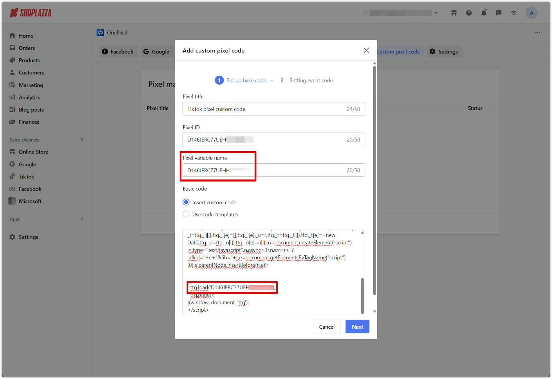Viewport: 552px width, 379px height.
Task: Click the Finances icon
Action: coord(12,122)
